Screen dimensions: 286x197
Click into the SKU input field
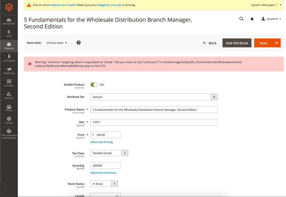[154, 122]
